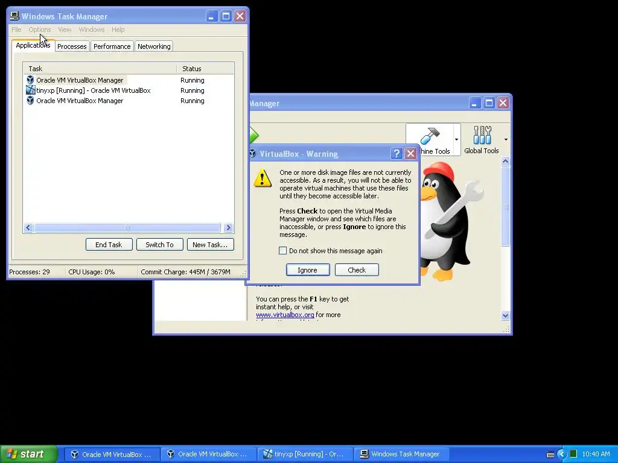The image size is (618, 463).
Task: Open the www.virtualbox.org link
Action: pyautogui.click(x=285, y=315)
